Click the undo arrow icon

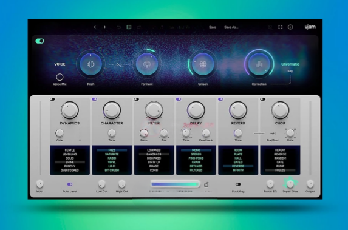tap(119, 27)
